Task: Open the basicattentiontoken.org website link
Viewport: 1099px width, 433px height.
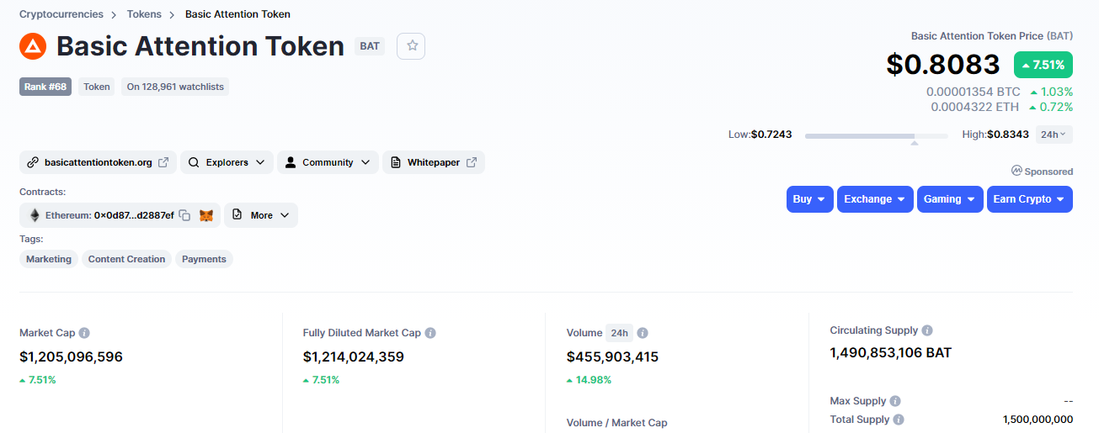Action: tap(98, 162)
